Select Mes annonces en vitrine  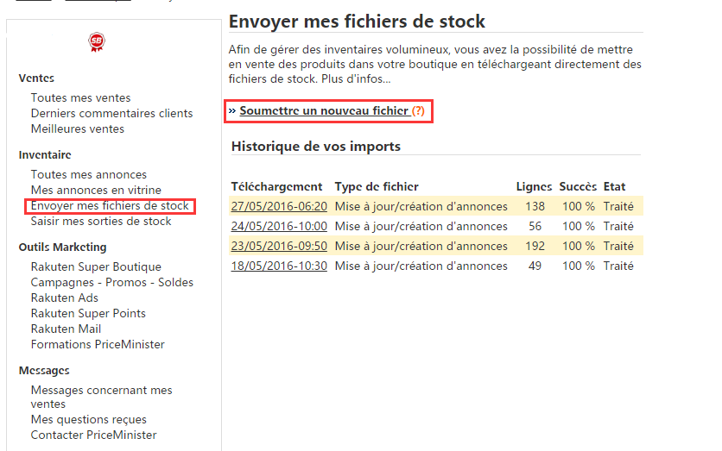point(95,191)
